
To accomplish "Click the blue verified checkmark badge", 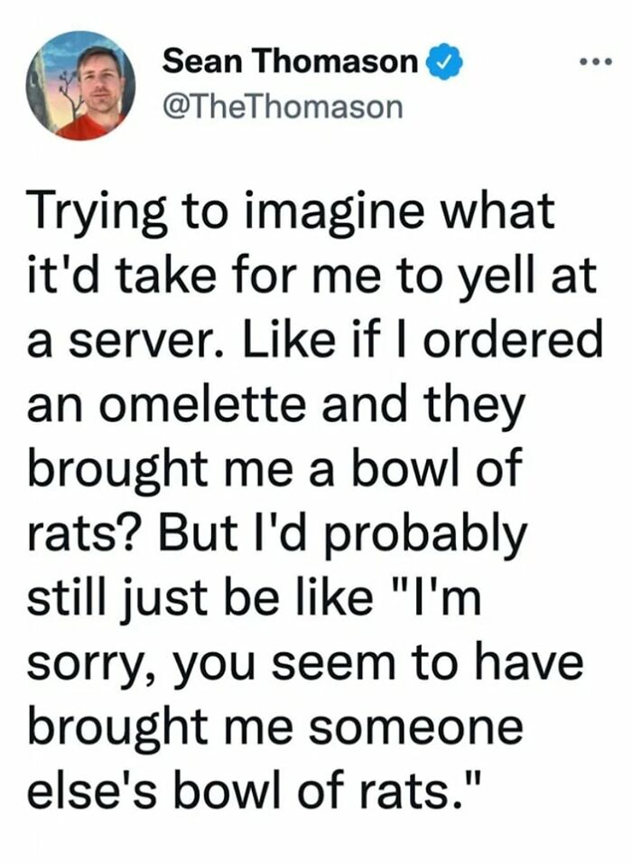I will (445, 63).
